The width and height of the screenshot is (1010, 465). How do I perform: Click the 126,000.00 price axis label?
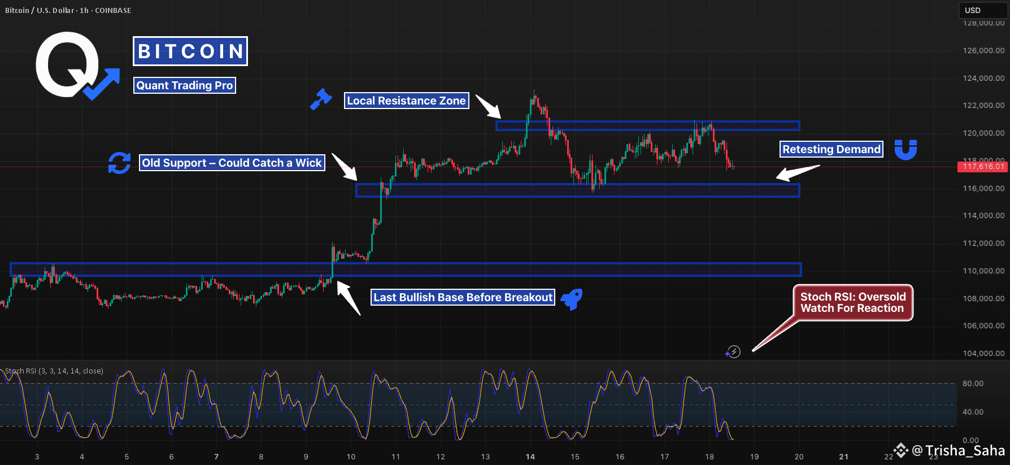[x=983, y=50]
